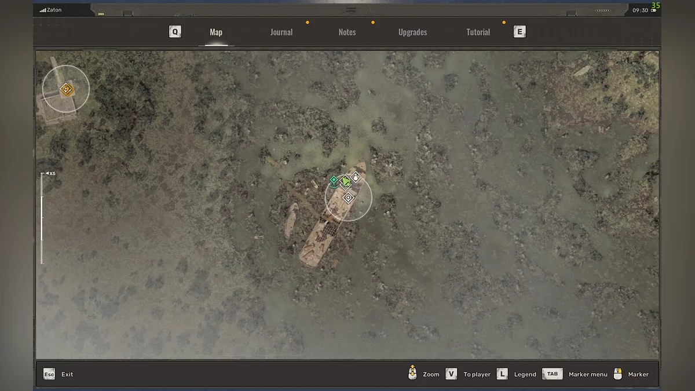
Task: Click the Esc key icon
Action: [49, 374]
